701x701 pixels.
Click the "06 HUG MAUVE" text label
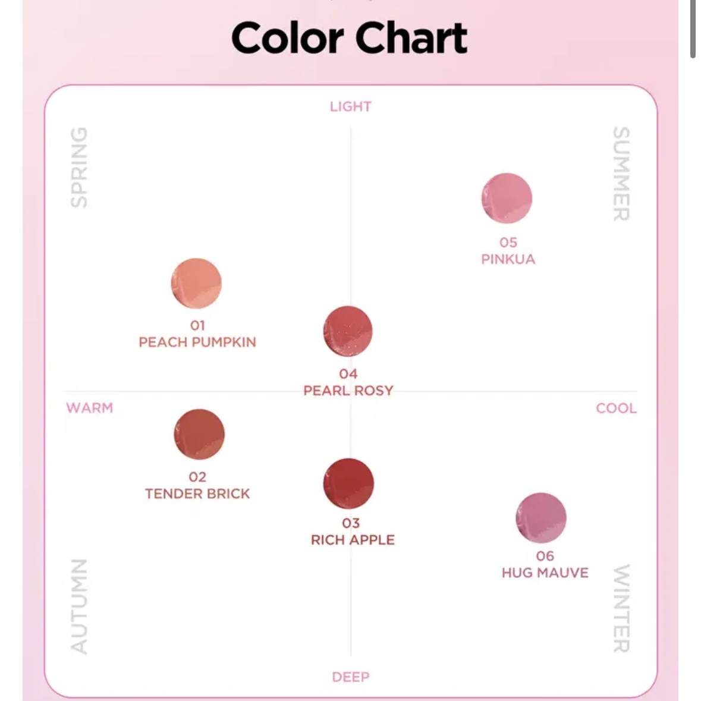pos(545,565)
